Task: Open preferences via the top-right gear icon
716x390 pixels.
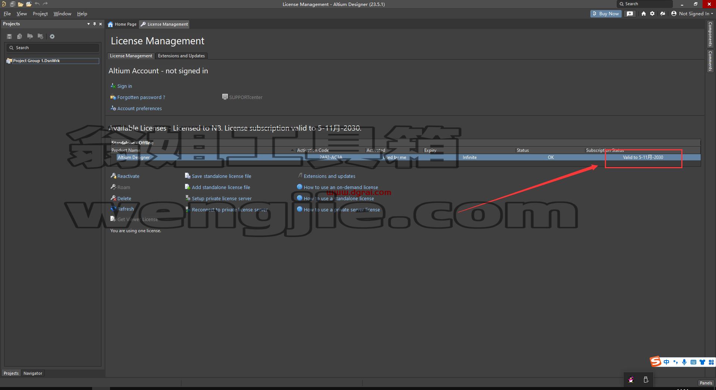Action: click(x=652, y=13)
